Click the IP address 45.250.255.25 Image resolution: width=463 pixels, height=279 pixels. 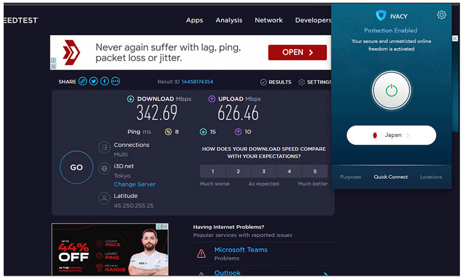tap(134, 206)
